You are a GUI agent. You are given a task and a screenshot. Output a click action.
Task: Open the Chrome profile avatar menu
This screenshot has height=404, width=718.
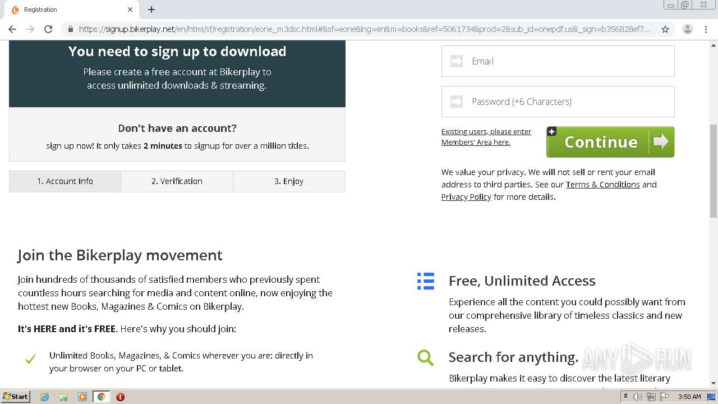pyautogui.click(x=687, y=29)
